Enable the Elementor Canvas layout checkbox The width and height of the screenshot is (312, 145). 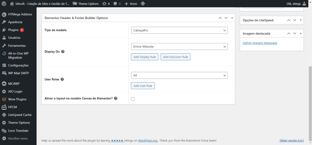[x=133, y=99]
